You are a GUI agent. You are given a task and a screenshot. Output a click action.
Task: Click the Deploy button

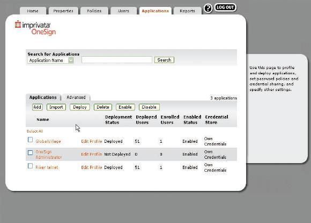pos(80,107)
